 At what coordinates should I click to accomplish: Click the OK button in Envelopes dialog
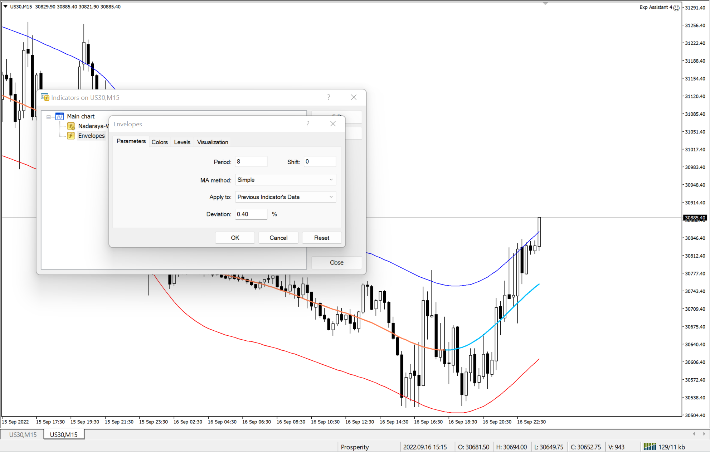coord(235,238)
